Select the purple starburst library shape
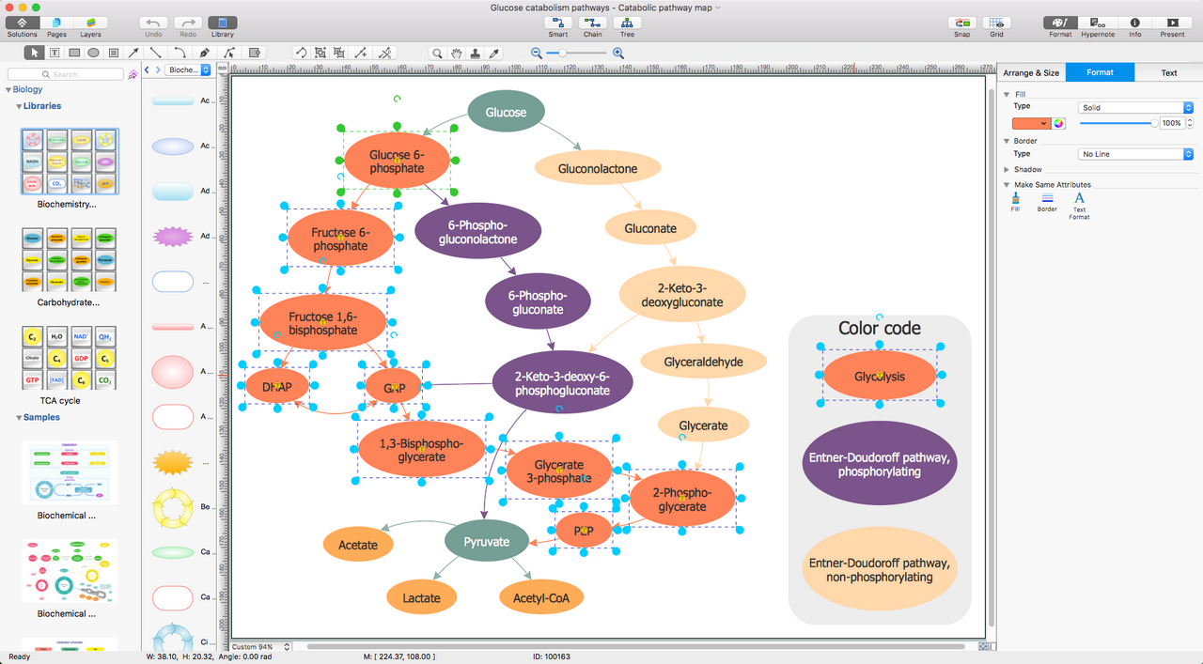 coord(172,237)
